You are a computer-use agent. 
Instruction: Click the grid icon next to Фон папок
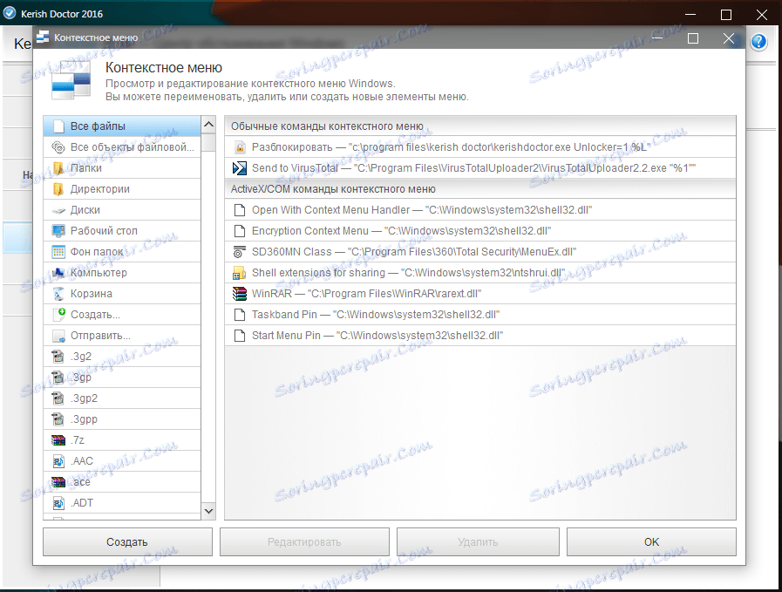coord(59,252)
